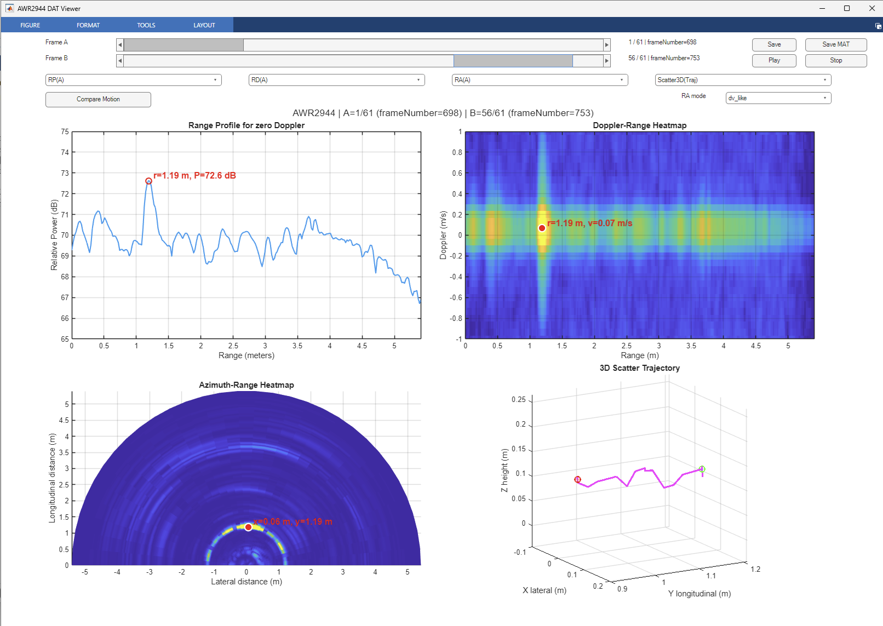Click the red start marker of the 3D trajectory
Image resolution: width=883 pixels, height=626 pixels.
coord(577,479)
